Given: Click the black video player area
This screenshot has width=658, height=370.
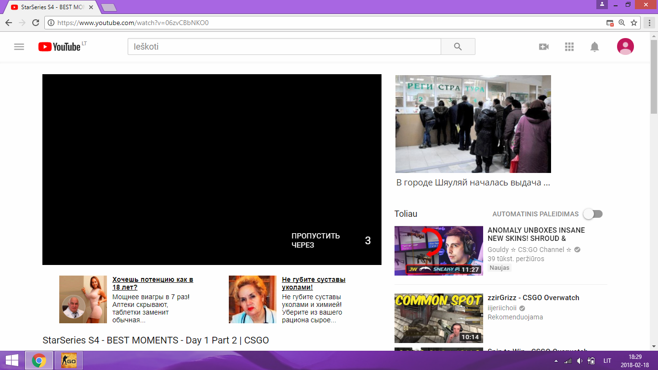Looking at the screenshot, I should (212, 170).
